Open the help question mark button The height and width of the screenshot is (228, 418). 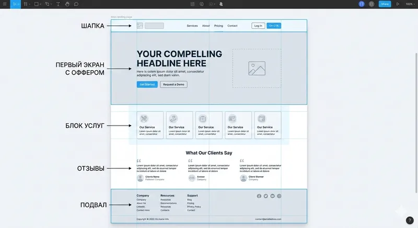pos(410,220)
